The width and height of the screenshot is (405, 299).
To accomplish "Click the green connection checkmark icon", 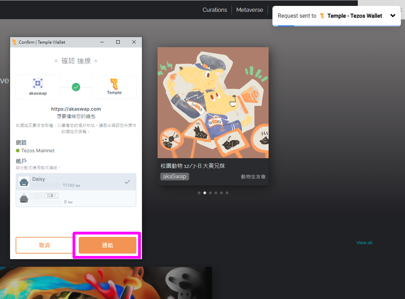I will click(76, 87).
